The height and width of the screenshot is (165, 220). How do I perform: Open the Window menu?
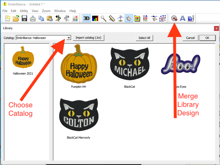click(x=60, y=11)
